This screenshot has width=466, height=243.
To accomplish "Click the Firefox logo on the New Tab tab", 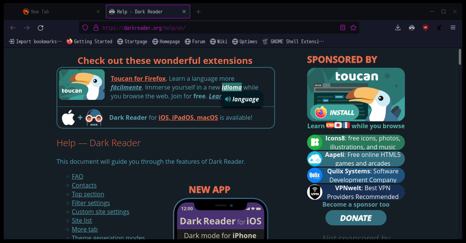I will (x=26, y=11).
